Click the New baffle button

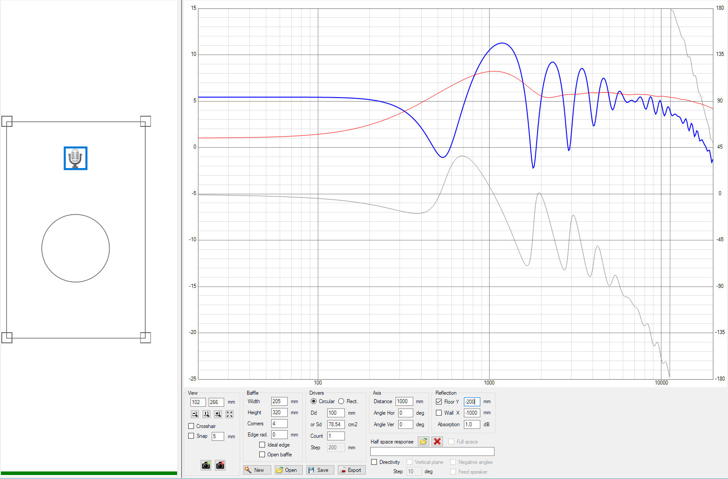pos(257,470)
